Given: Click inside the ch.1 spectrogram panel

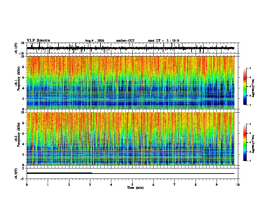Looking at the screenshot, I should pyautogui.click(x=131, y=83).
